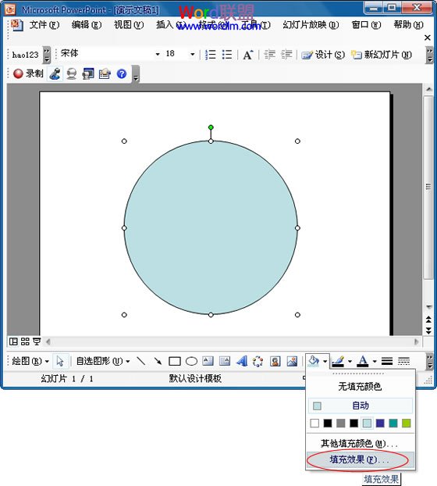Viewport: 437px width, 486px height.
Task: Select the Oval shape tool
Action: (x=191, y=361)
